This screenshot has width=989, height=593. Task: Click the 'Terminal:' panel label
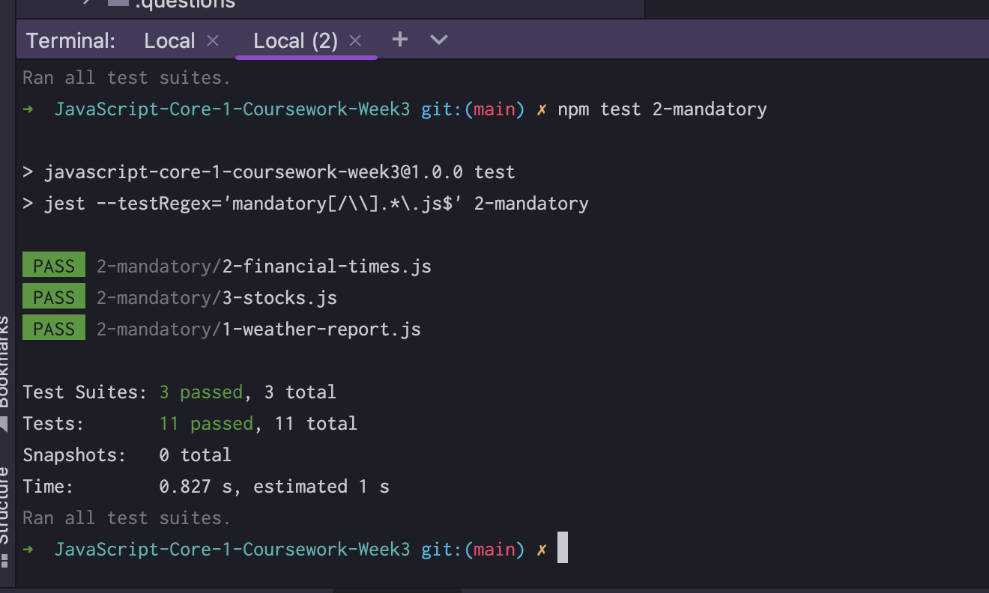tap(71, 40)
